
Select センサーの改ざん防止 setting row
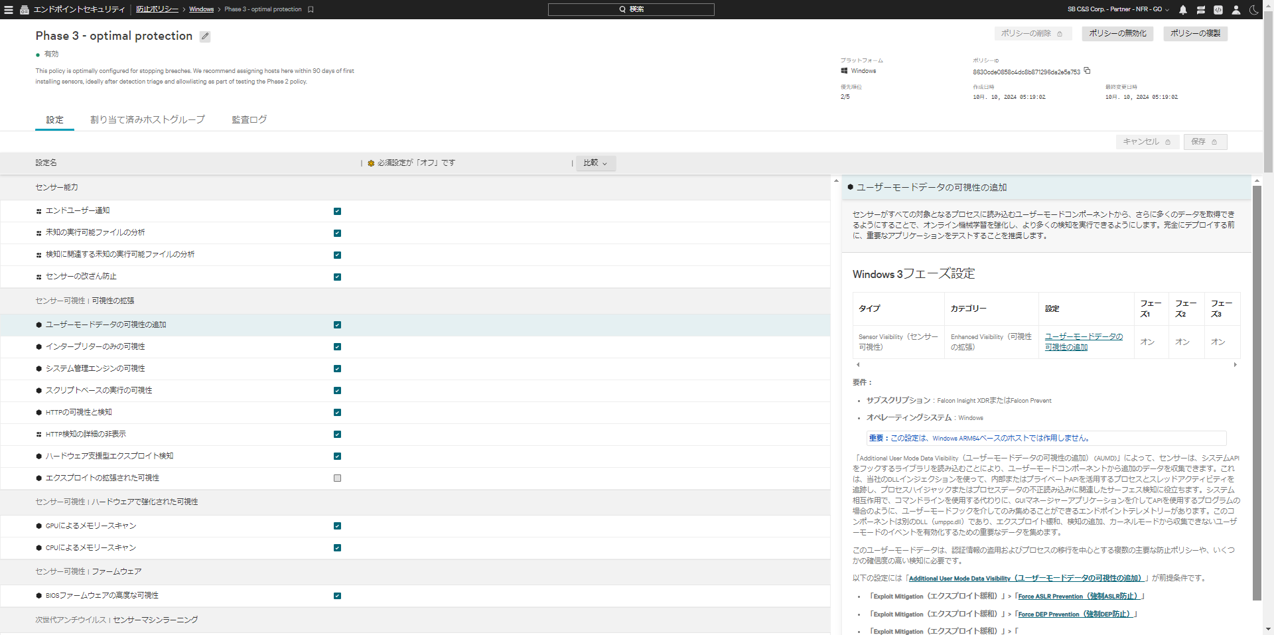415,277
